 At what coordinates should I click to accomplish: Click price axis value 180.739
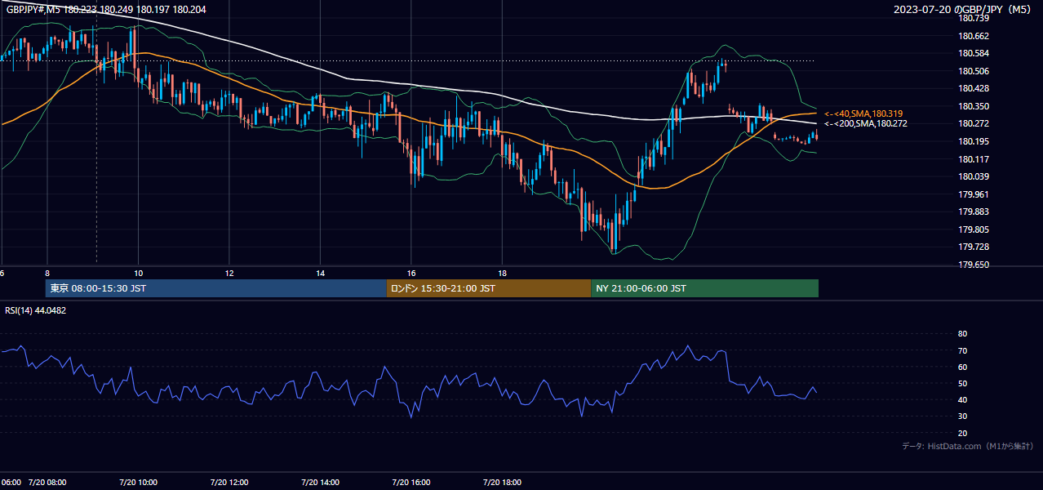click(x=974, y=18)
